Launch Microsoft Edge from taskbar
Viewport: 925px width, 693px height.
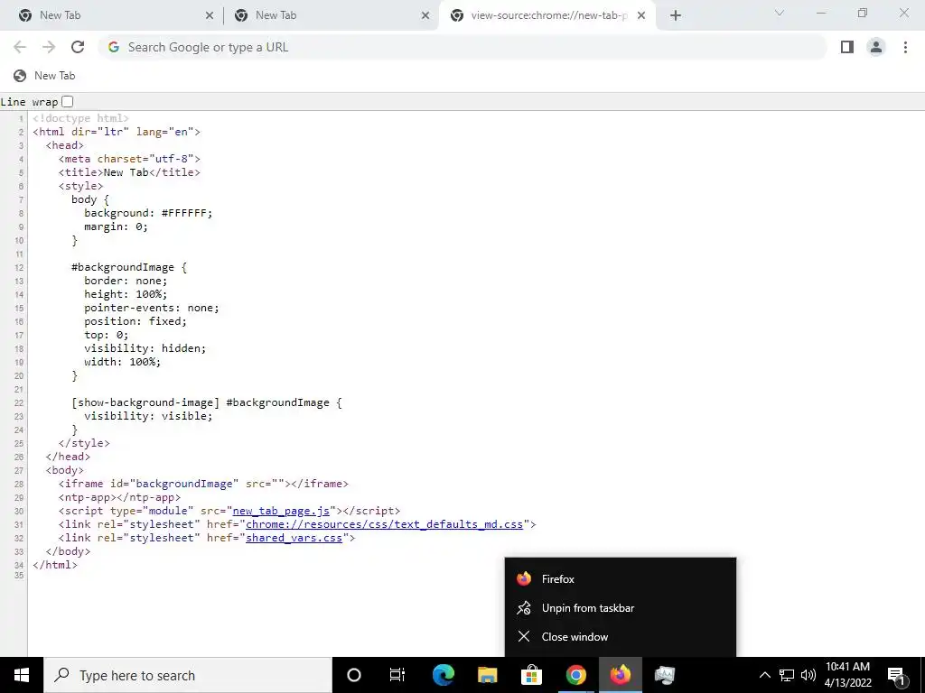point(443,675)
